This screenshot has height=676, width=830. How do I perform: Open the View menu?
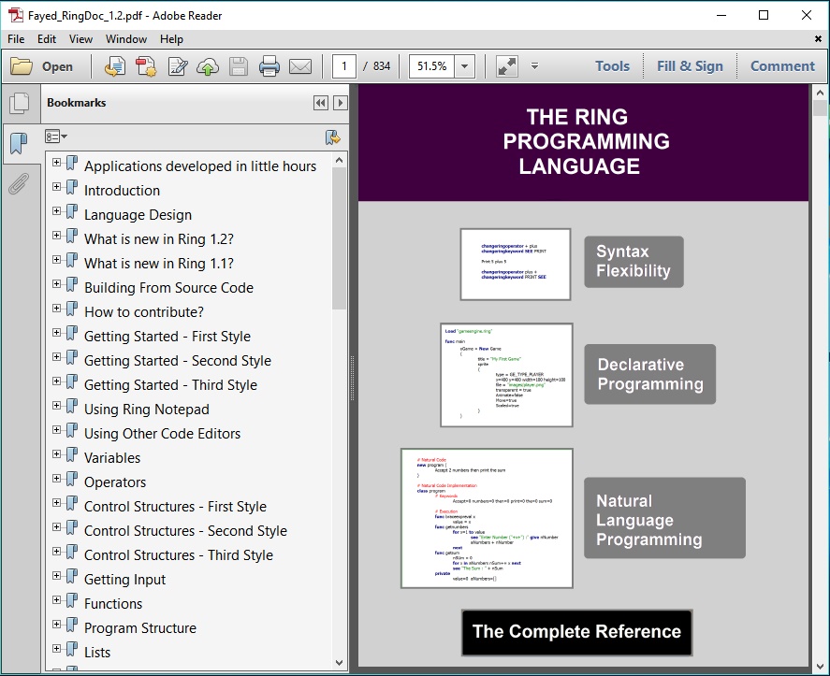[80, 39]
